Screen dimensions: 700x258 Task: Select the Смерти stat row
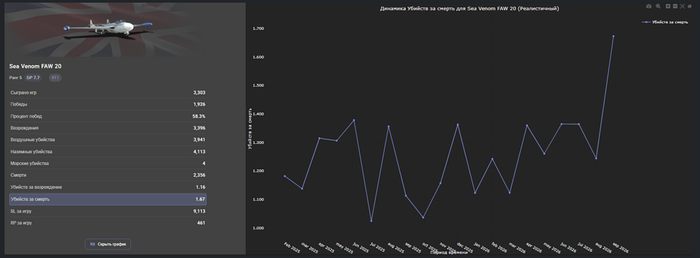(x=108, y=175)
